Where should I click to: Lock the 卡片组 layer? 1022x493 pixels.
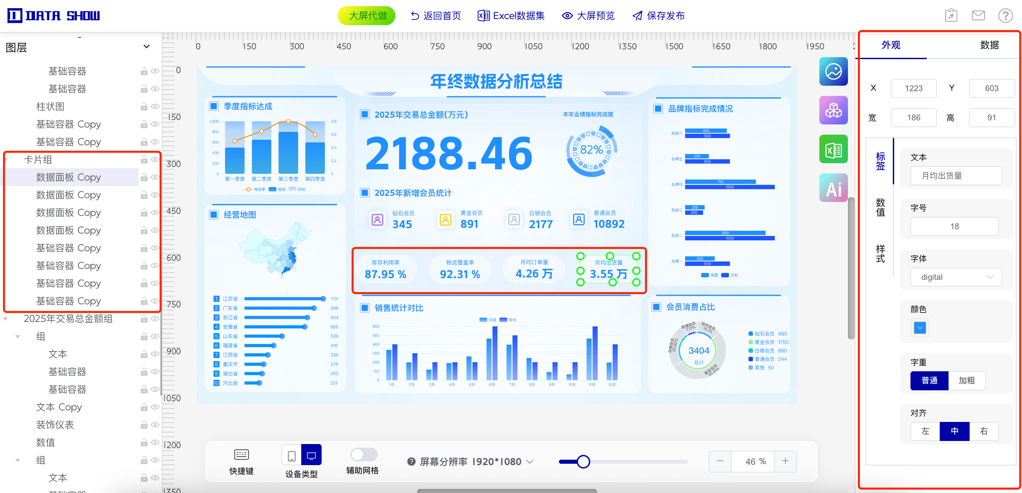[143, 160]
